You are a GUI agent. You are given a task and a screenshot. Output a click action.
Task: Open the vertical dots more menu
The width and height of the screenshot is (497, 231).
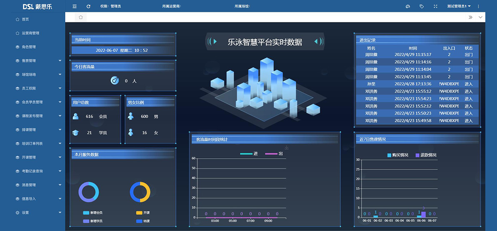tap(478, 6)
